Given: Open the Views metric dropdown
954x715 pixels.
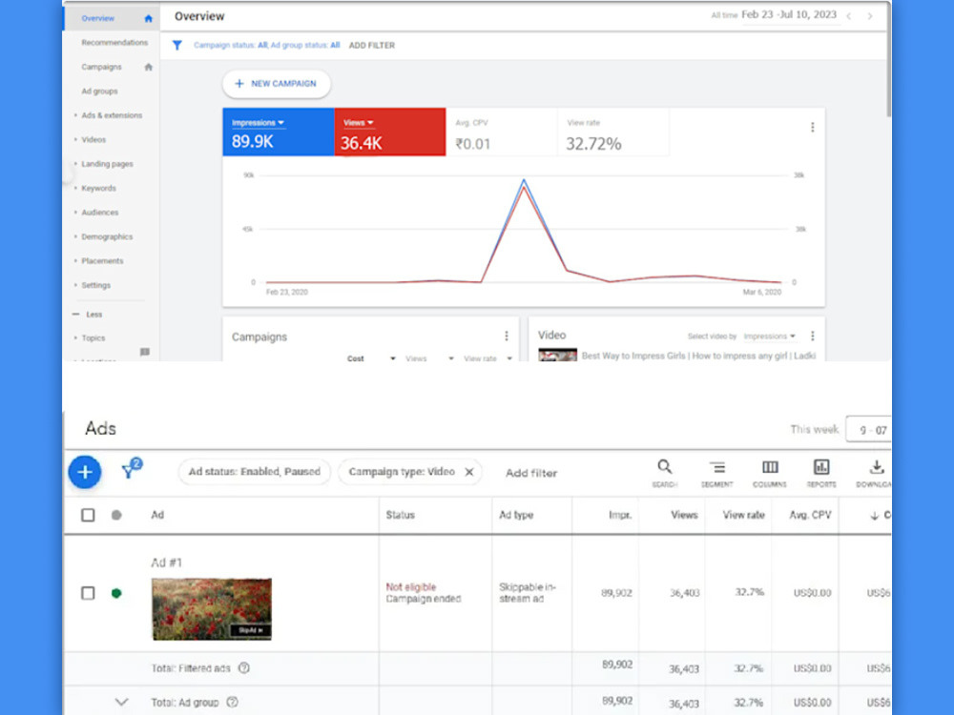Looking at the screenshot, I should [x=359, y=123].
